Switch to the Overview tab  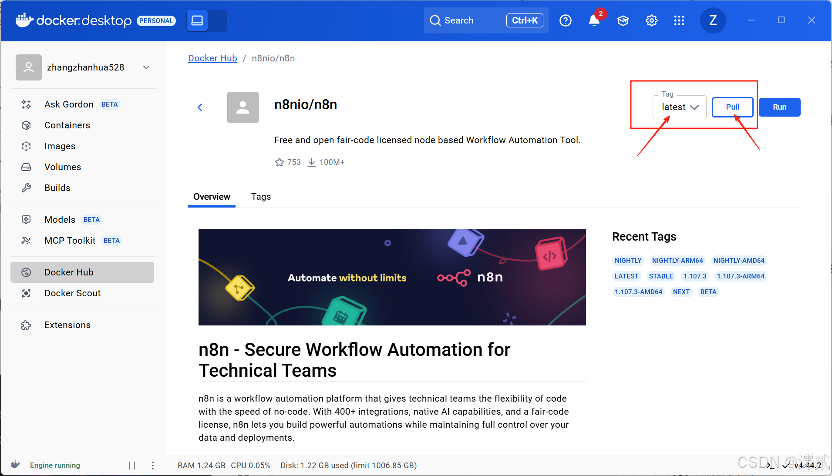[x=212, y=197]
